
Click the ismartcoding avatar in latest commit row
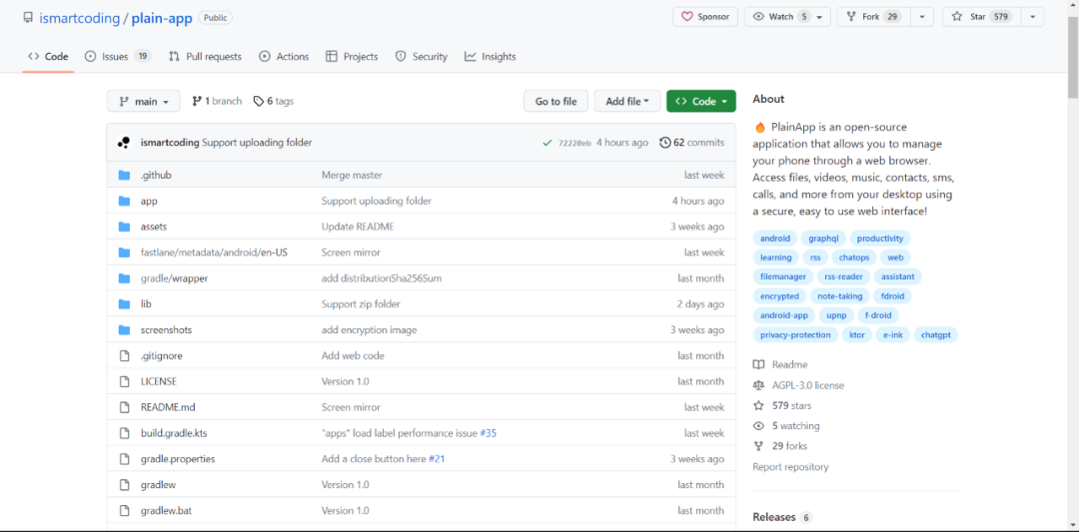124,143
